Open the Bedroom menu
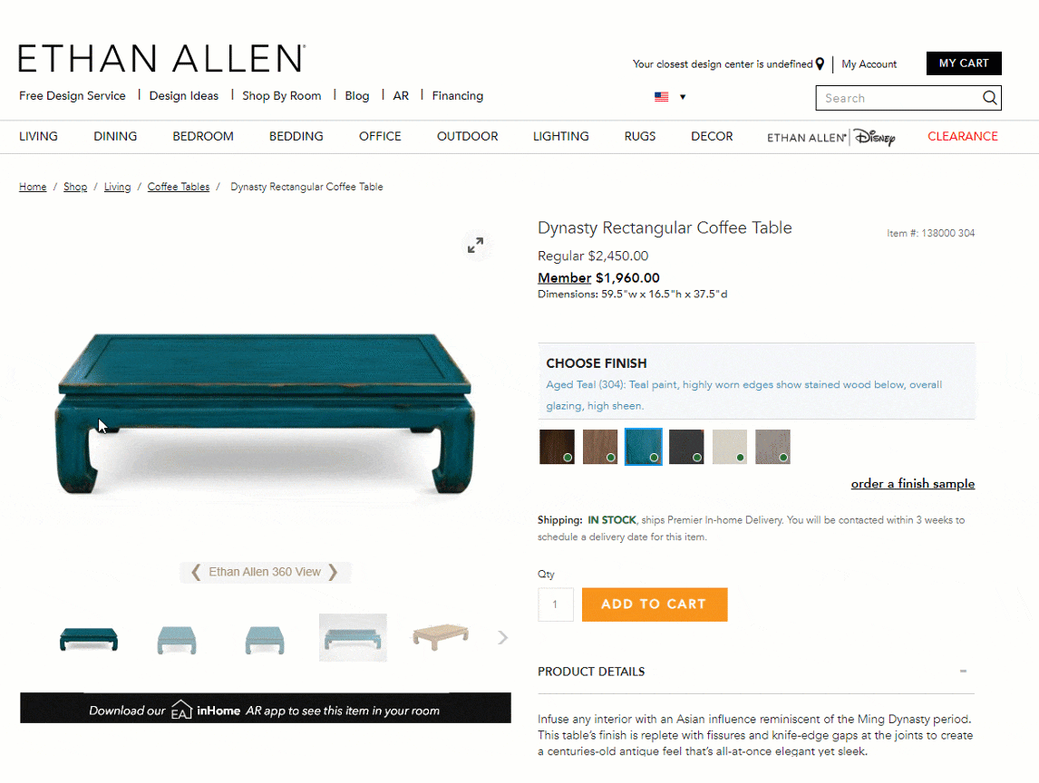This screenshot has height=783, width=1039. click(x=203, y=137)
